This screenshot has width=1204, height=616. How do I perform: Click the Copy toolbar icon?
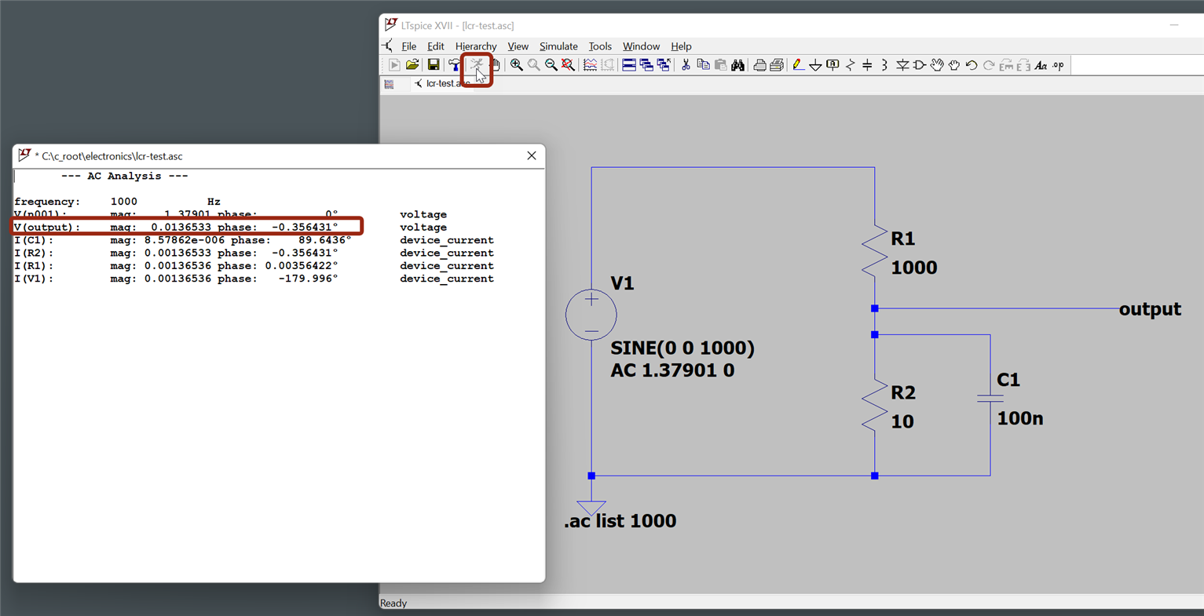703,65
